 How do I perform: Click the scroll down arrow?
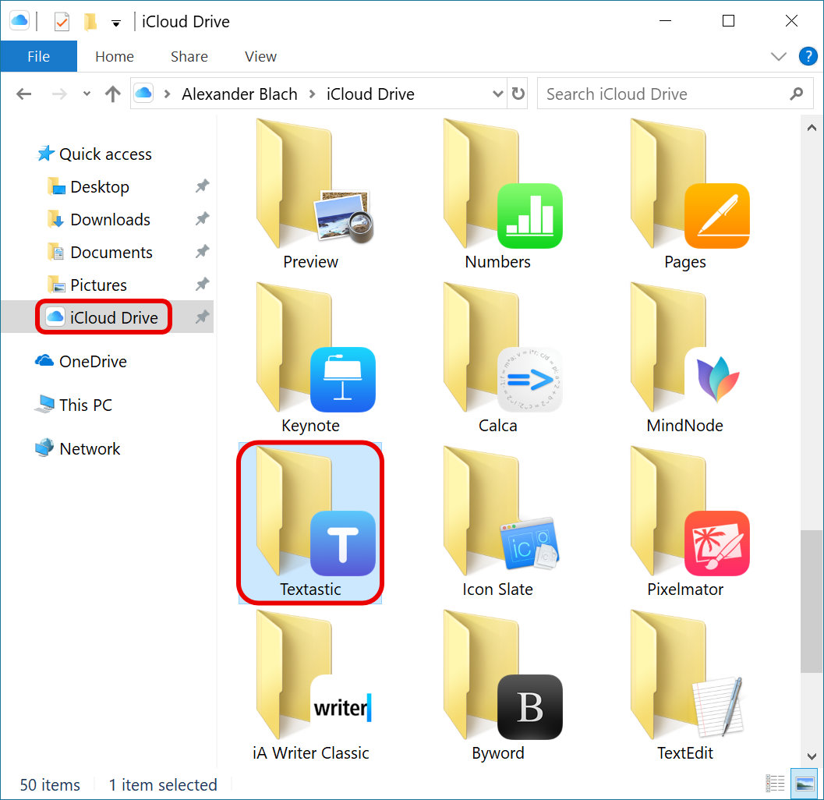point(812,756)
